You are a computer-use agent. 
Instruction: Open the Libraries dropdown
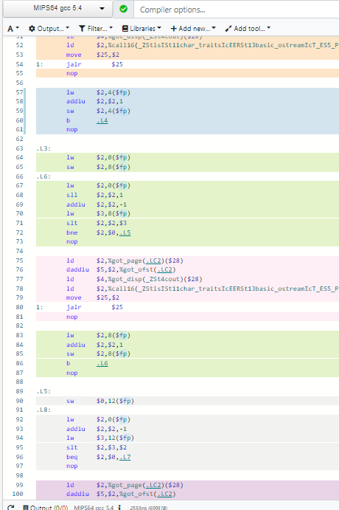pyautogui.click(x=141, y=29)
